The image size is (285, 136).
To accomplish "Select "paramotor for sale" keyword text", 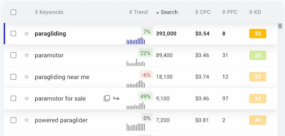I will [60, 99].
